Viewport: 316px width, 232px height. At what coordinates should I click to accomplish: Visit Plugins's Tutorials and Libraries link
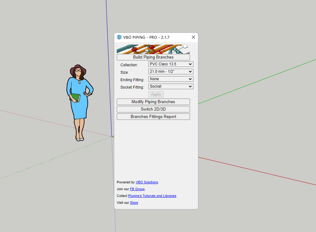point(152,196)
